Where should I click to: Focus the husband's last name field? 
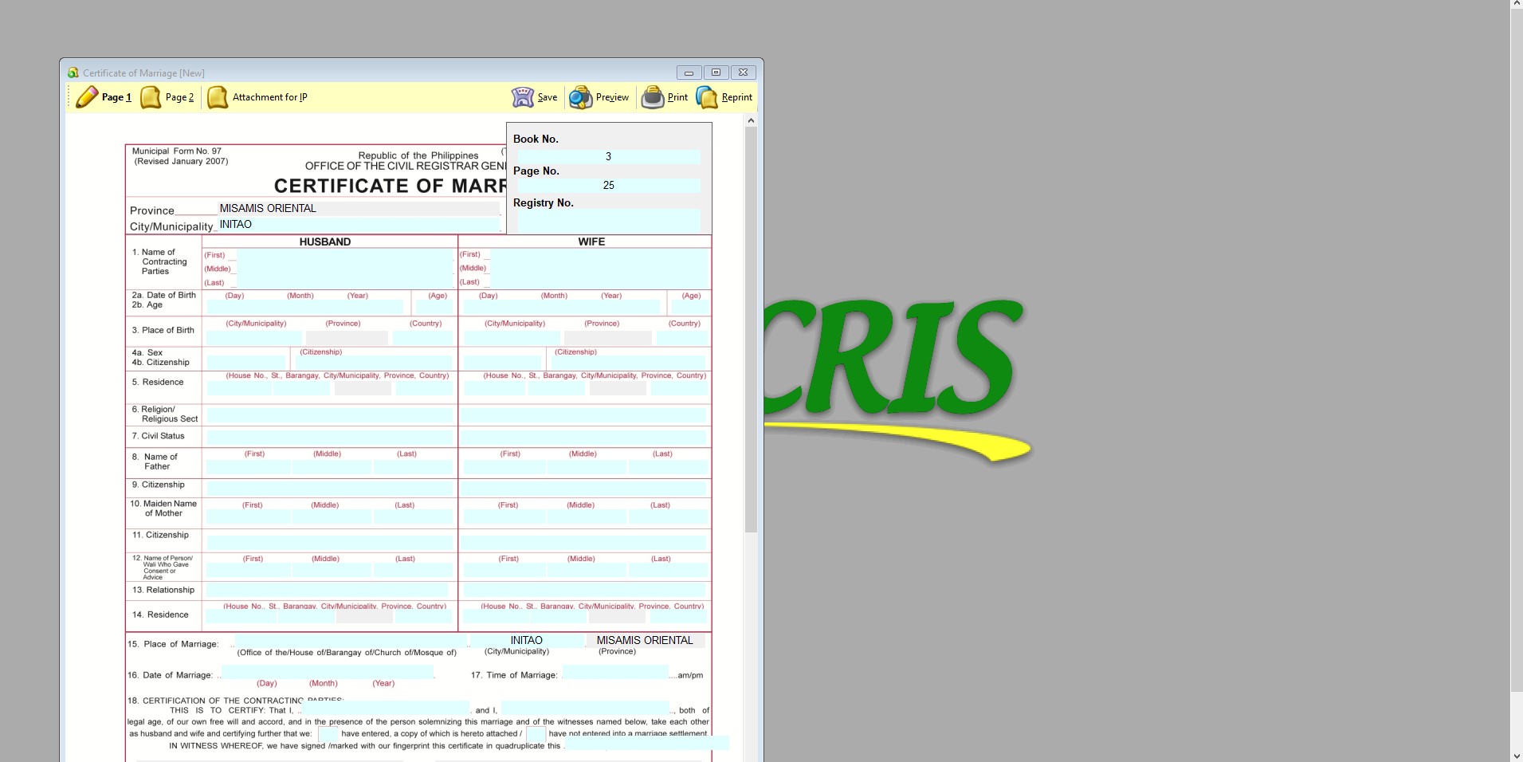[344, 282]
